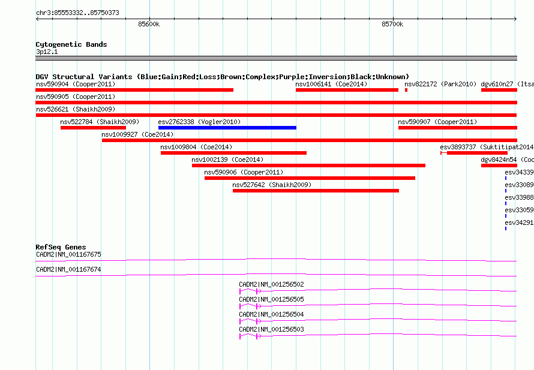
Task: Select the esv34339 small blue marker
Action: pos(506,178)
